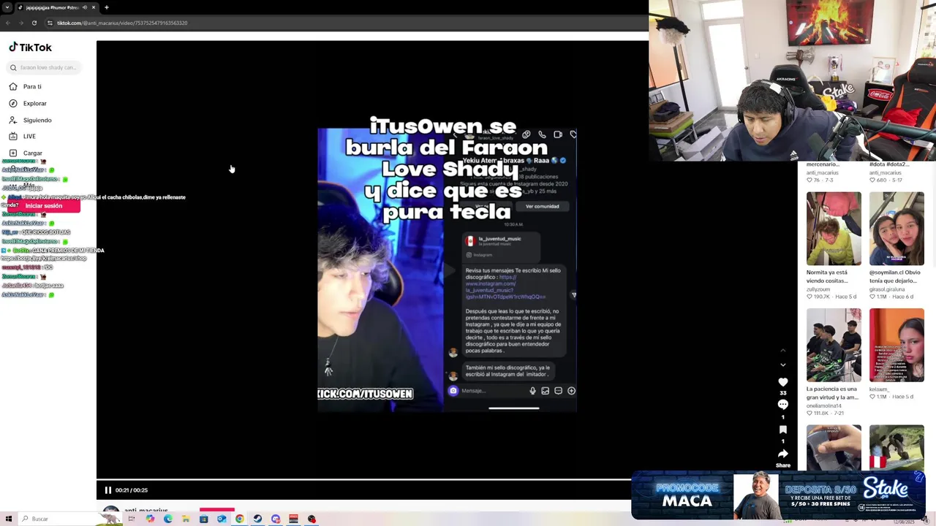Click the oneliamolina14 username link
Screen dimensions: 936x526
[x=824, y=405]
